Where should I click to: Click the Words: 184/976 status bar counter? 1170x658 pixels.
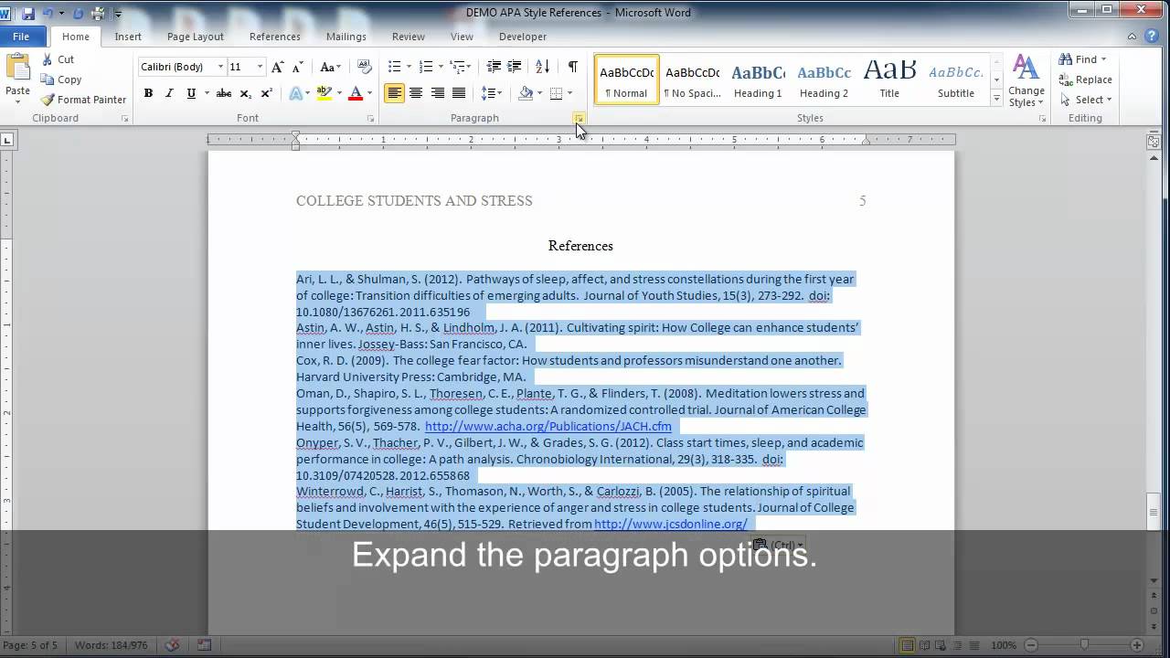111,645
